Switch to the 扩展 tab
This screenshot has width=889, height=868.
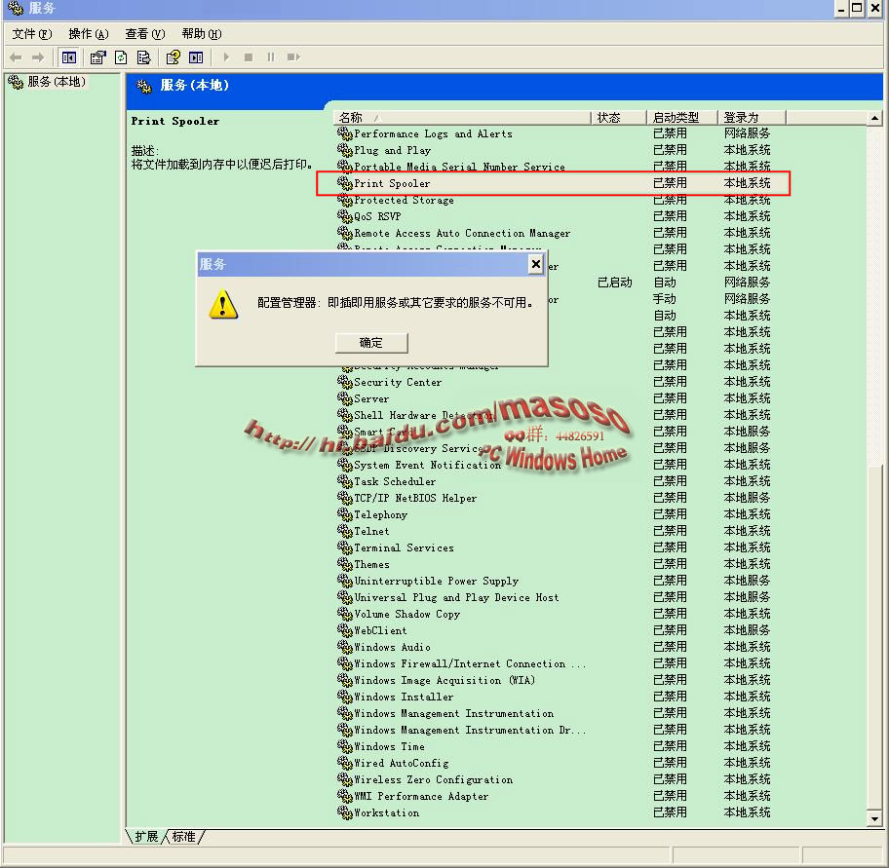(x=146, y=836)
